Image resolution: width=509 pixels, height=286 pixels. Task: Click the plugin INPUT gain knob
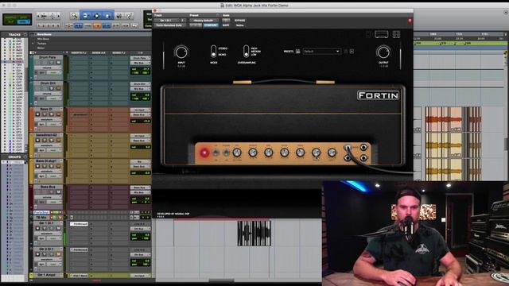[x=181, y=52]
